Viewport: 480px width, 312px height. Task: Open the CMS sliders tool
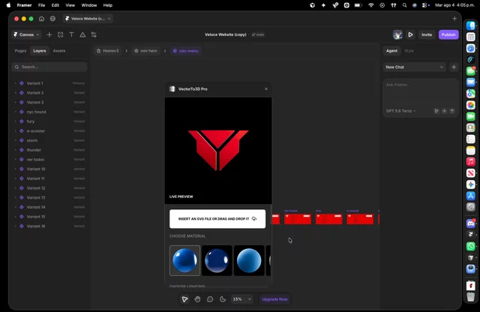point(94,34)
